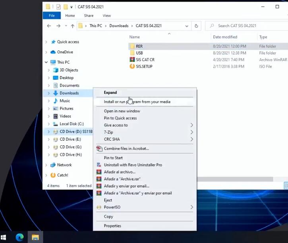
Task: Click the Back navigation arrow
Action: pos(49,26)
